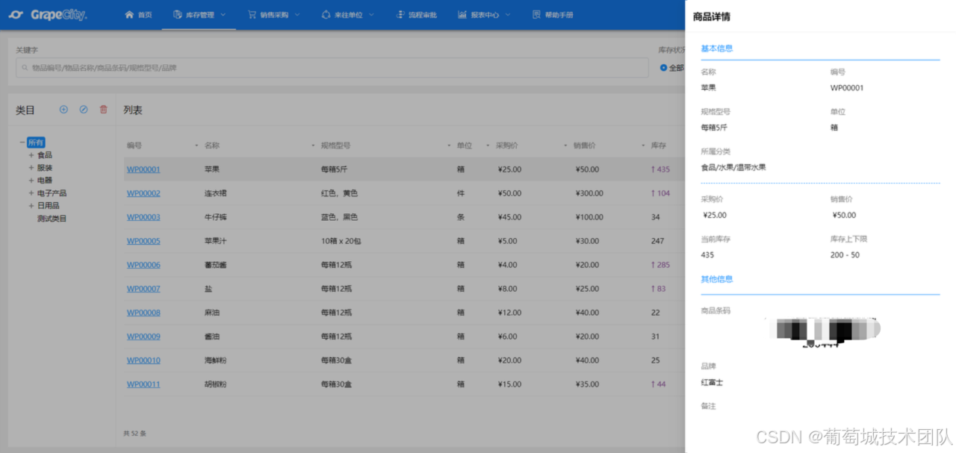Select the 全部 radio button
The image size is (956, 453).
(x=663, y=68)
